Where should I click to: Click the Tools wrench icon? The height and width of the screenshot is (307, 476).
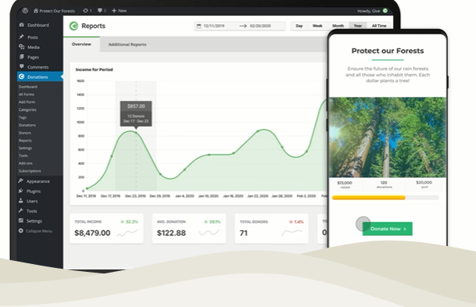[x=20, y=211]
